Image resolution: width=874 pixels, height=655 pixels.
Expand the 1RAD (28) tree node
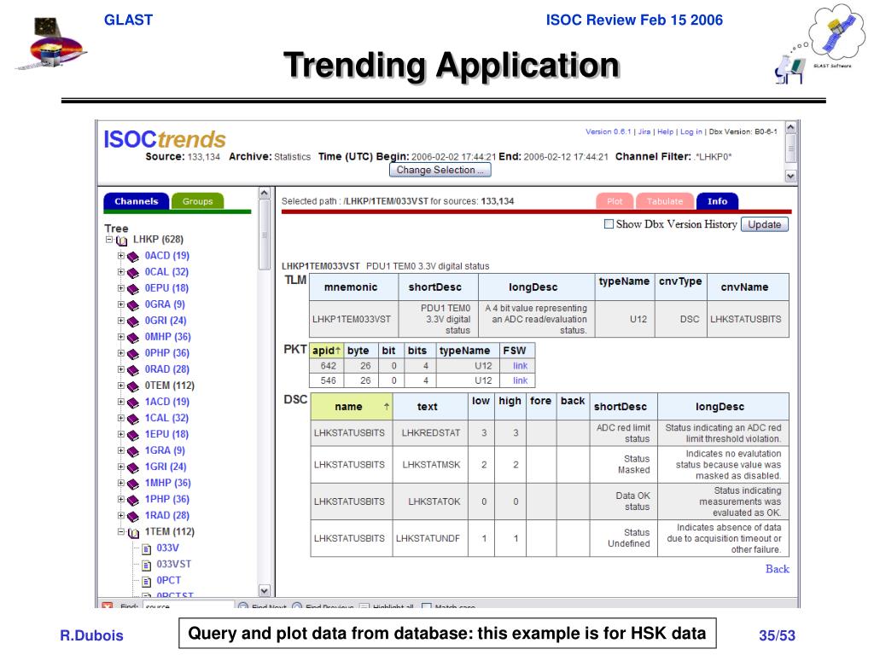[x=121, y=515]
